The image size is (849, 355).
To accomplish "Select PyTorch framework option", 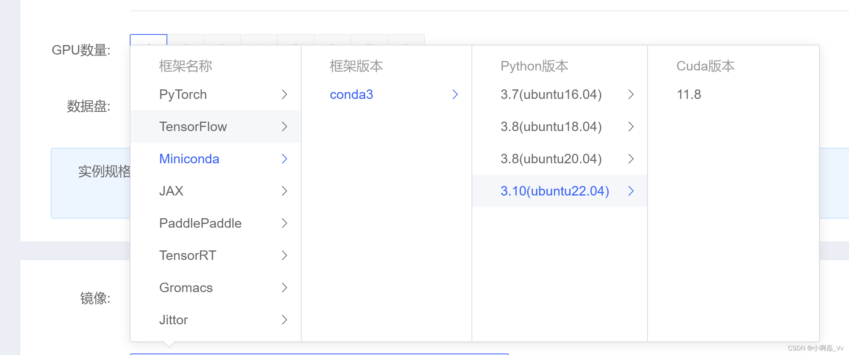I will coord(216,94).
